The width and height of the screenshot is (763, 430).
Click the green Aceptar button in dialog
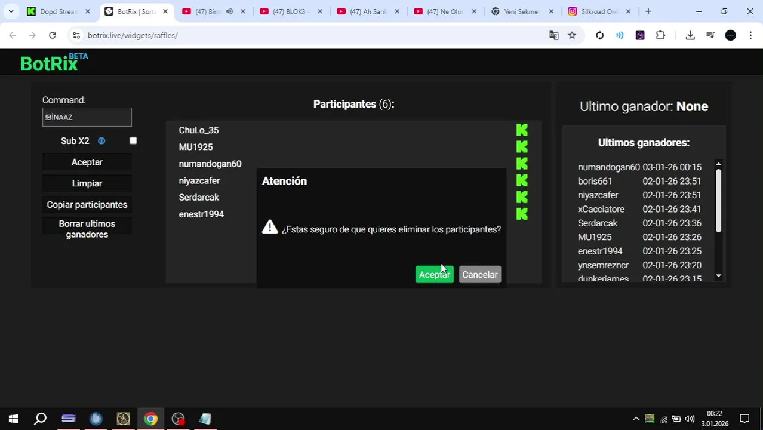(x=434, y=275)
